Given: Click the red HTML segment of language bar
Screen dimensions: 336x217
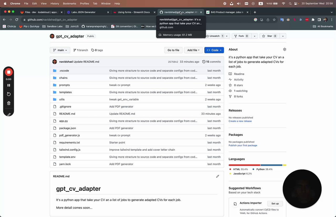Looking at the screenshot, I should pos(244,165).
